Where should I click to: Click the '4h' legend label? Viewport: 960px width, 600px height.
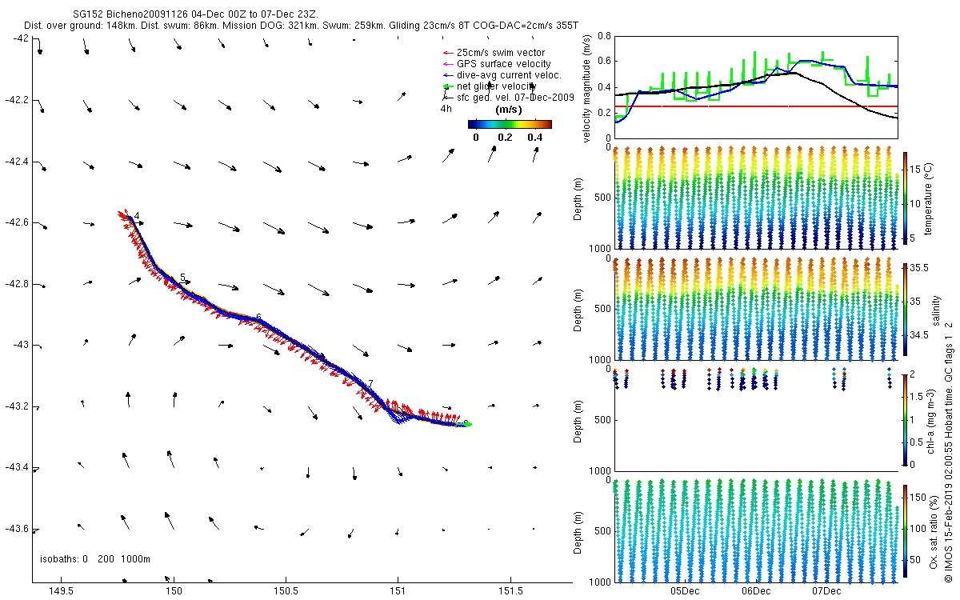[x=446, y=108]
